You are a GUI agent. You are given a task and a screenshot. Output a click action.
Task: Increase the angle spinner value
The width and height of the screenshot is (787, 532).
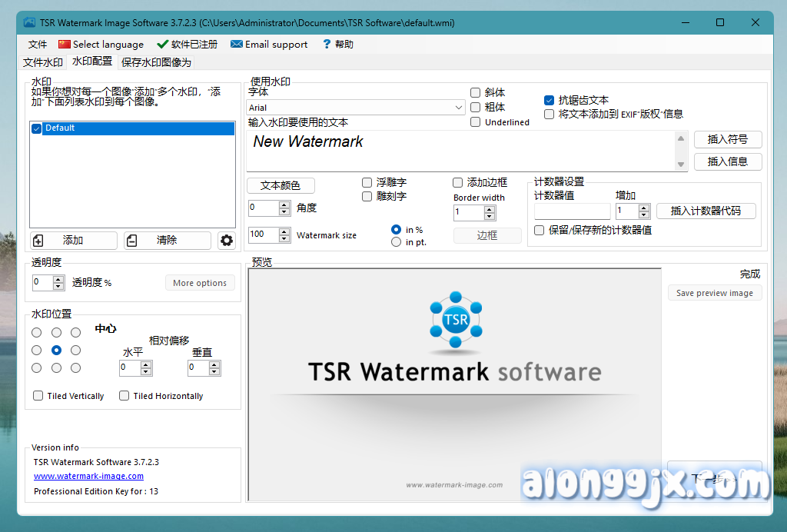click(x=284, y=204)
